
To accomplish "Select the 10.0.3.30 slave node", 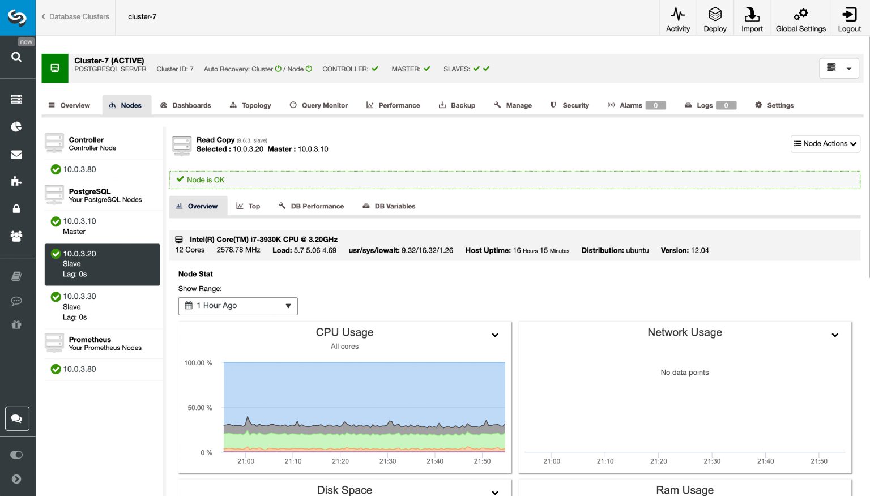I will click(x=79, y=297).
